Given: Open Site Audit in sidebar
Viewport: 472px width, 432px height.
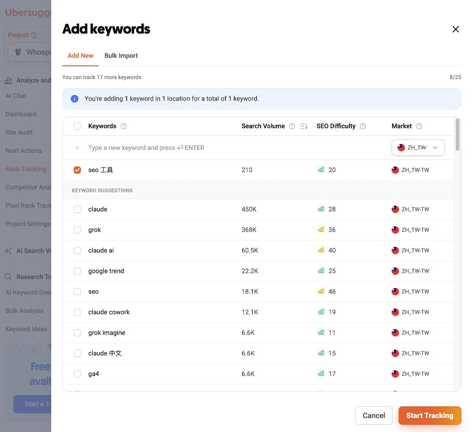Looking at the screenshot, I should click(19, 133).
